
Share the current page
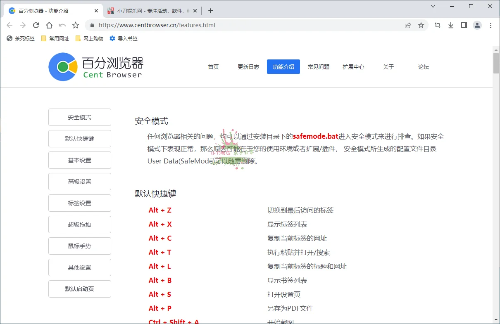point(407,25)
